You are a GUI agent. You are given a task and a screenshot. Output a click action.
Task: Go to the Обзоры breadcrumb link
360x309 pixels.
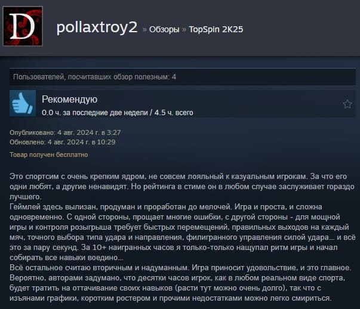164,29
